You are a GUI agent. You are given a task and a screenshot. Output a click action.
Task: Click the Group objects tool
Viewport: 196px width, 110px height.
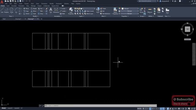pos(141,10)
